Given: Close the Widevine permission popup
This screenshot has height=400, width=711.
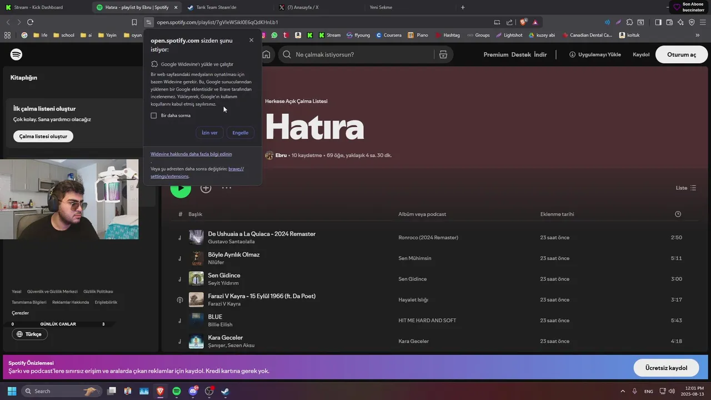Looking at the screenshot, I should (x=251, y=40).
